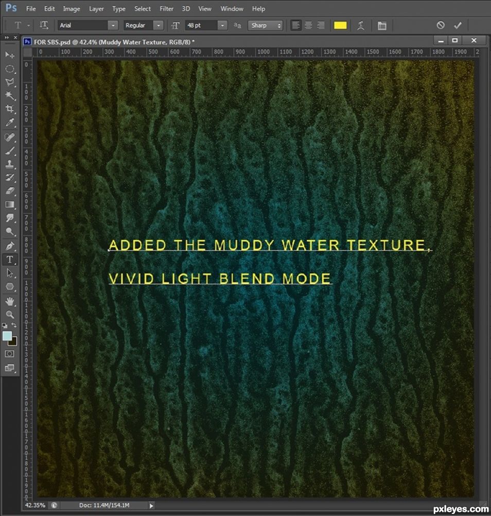This screenshot has width=491, height=516.
Task: Toggle text orientation in options bar
Action: pyautogui.click(x=44, y=25)
